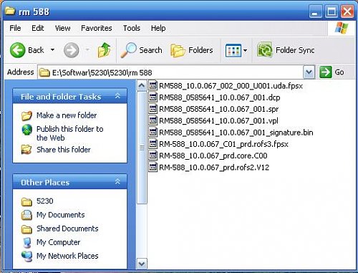358x273 pixels.
Task: Click the task pane scroll up arrow
Action: coord(142,85)
